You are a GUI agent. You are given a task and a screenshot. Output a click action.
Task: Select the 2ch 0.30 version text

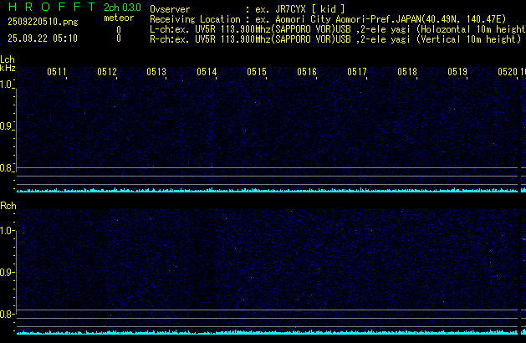[x=122, y=8]
